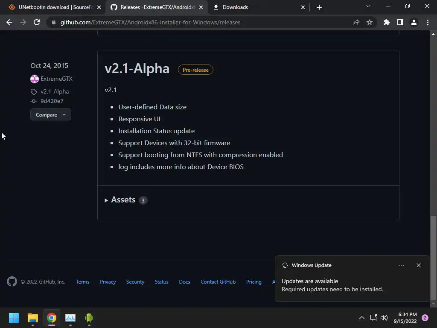The image size is (437, 328).
Task: Open volume control tray icon
Action: click(x=384, y=318)
